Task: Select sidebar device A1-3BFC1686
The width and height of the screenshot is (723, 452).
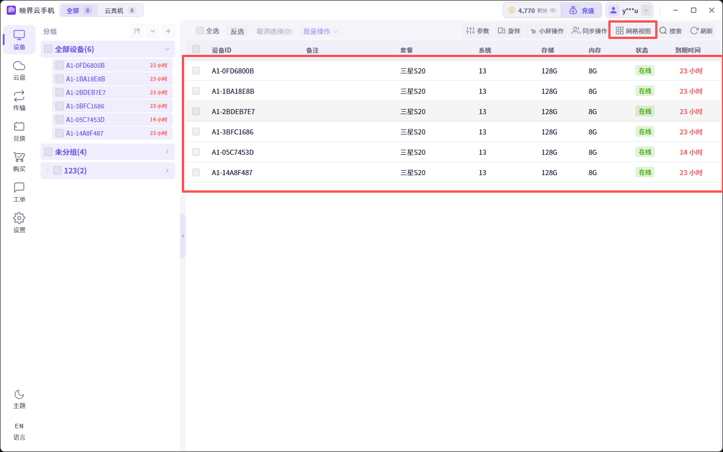Action: coord(113,106)
